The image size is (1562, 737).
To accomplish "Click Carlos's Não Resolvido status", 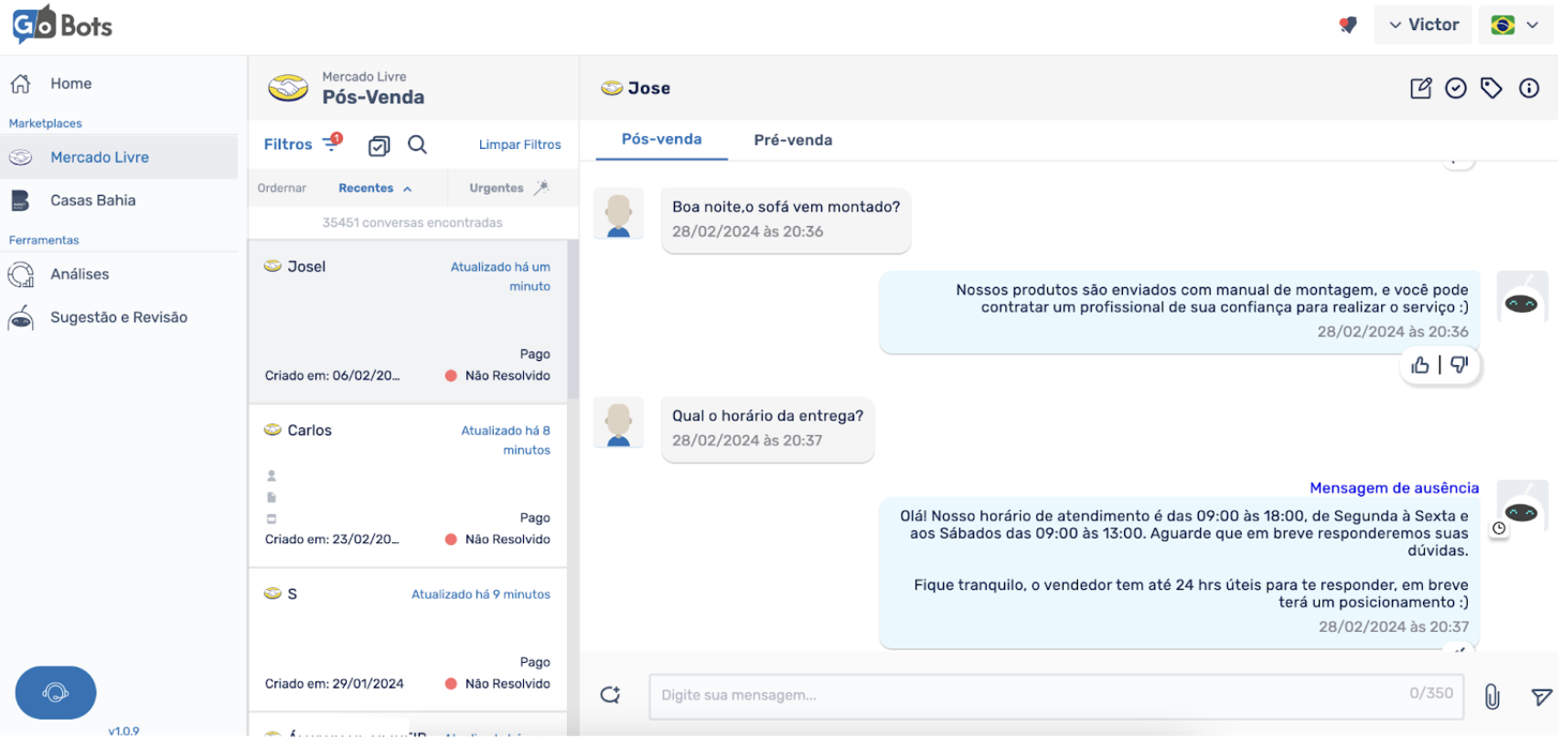I will 497,539.
